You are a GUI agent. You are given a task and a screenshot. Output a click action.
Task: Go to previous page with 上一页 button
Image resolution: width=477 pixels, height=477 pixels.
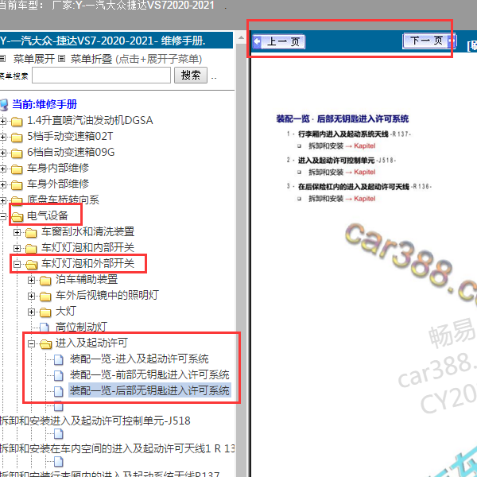(279, 41)
